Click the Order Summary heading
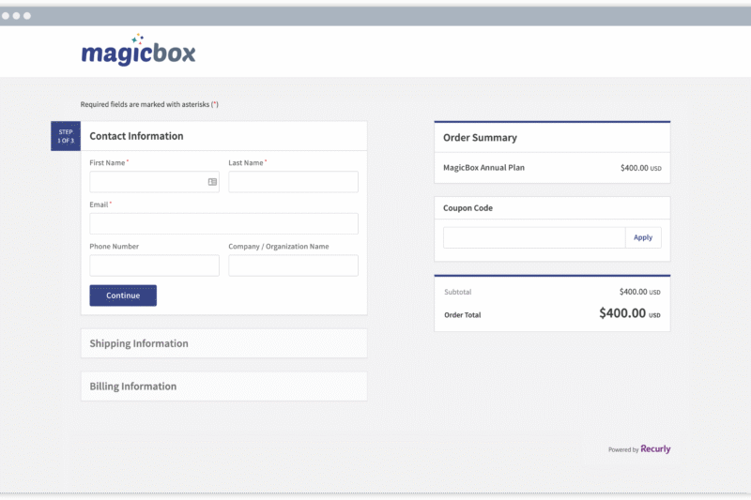The width and height of the screenshot is (751, 500). point(480,138)
